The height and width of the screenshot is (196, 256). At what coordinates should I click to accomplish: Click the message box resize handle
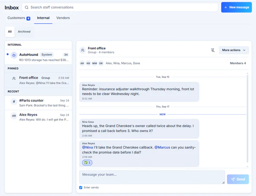(223, 182)
